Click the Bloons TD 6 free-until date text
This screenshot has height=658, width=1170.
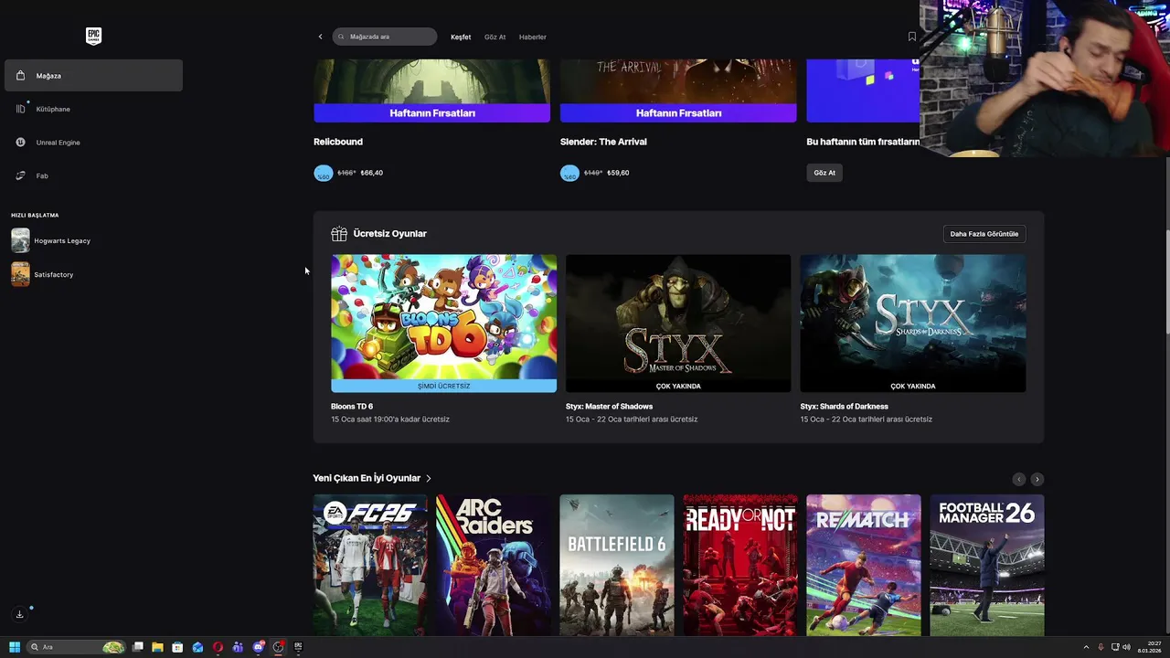(x=390, y=419)
